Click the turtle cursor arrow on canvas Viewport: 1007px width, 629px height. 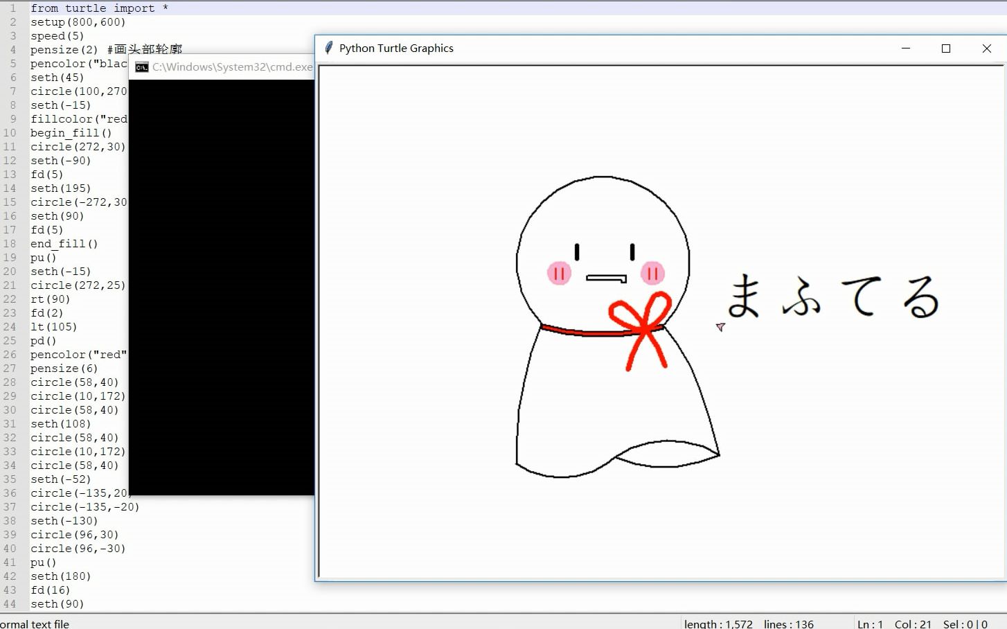720,326
